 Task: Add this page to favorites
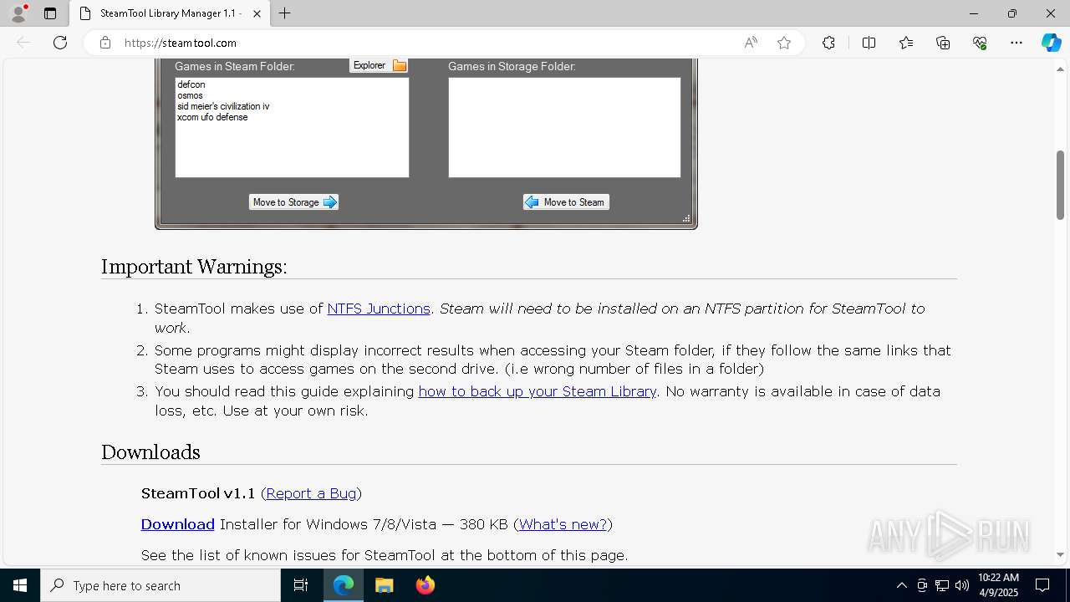click(784, 43)
